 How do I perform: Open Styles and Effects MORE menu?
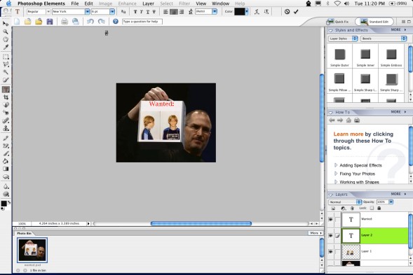tap(398, 30)
